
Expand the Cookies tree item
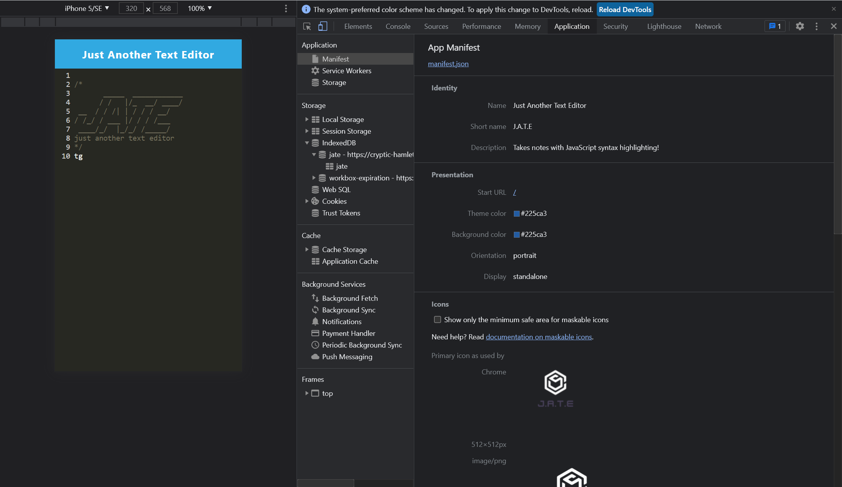pos(307,201)
